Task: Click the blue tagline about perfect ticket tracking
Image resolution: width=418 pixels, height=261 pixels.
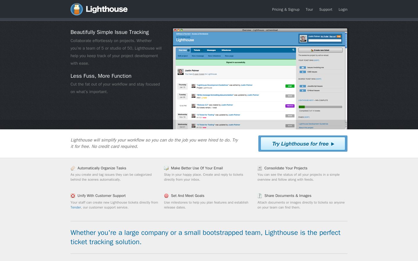Action: [206, 237]
